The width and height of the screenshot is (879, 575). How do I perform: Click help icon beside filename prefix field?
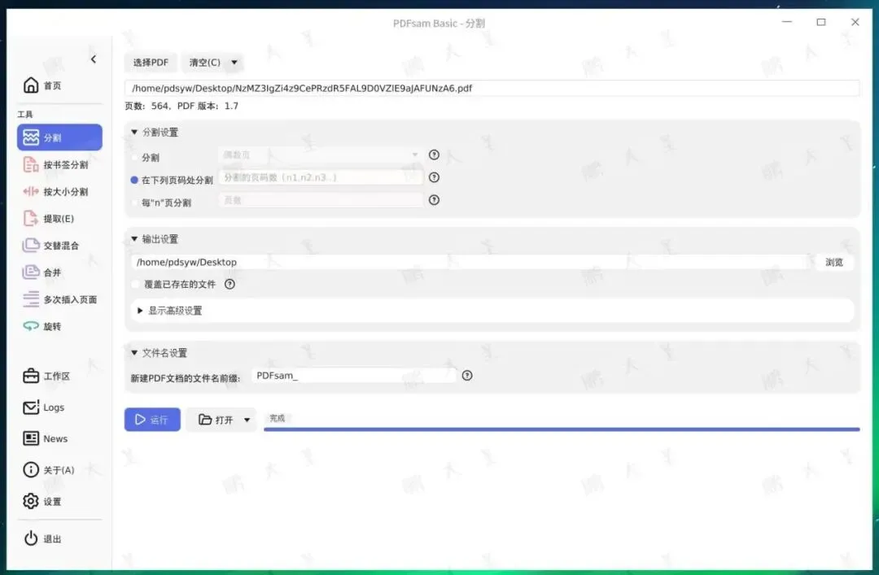467,376
